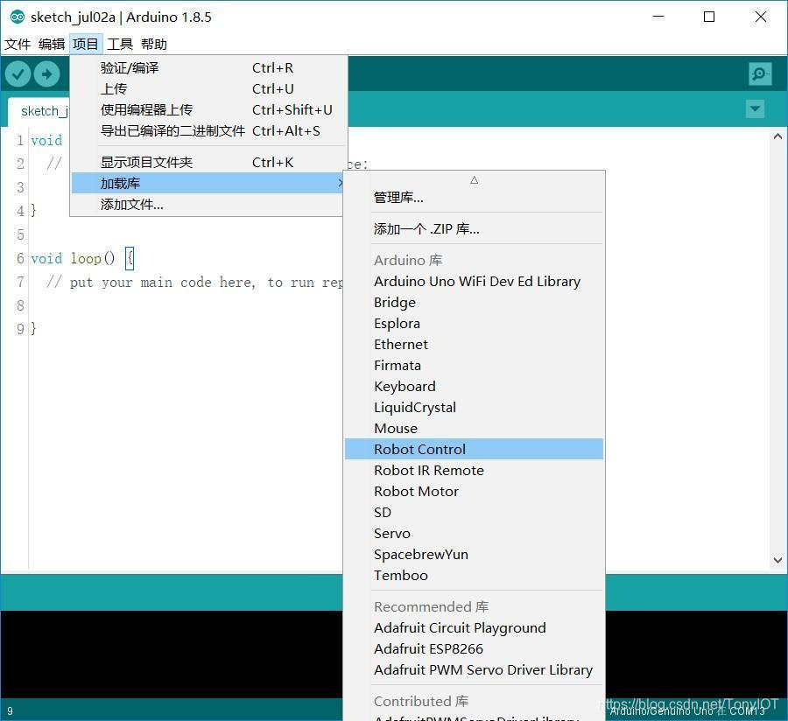Click editor scrollbar up arrow
This screenshot has height=721, width=788.
coord(777,136)
